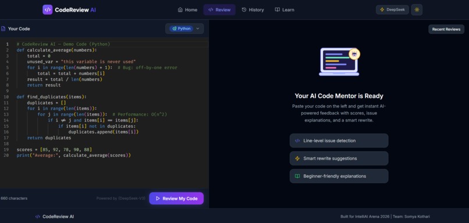Click the print('Average:') code line
469x223 pixels.
[73, 156]
